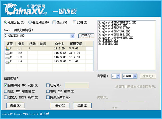Click the ChinaXV dragon logo
This screenshot has width=162, height=119.
pos(25,9)
